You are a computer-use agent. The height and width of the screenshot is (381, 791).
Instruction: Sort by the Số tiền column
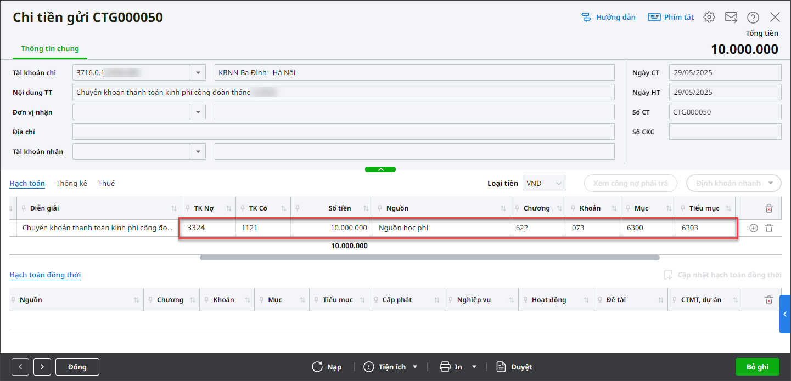366,208
